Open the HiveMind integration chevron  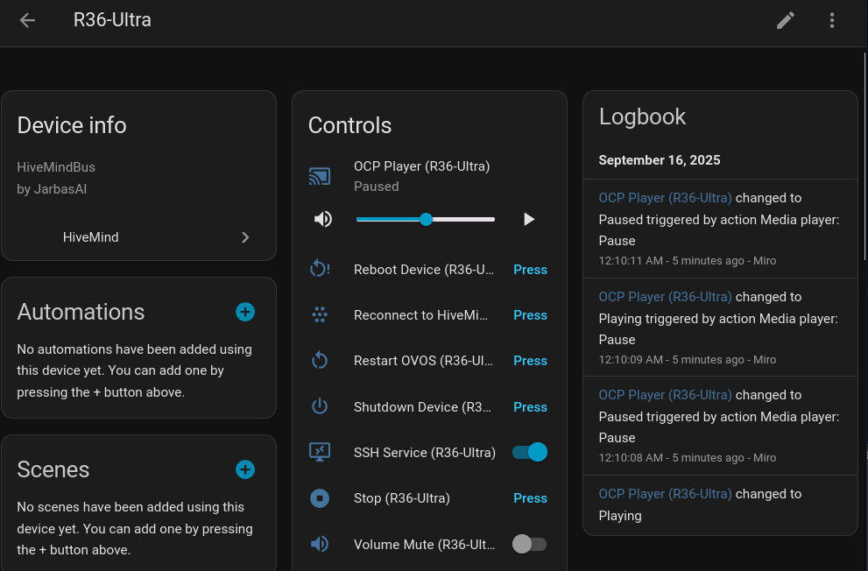pyautogui.click(x=245, y=237)
